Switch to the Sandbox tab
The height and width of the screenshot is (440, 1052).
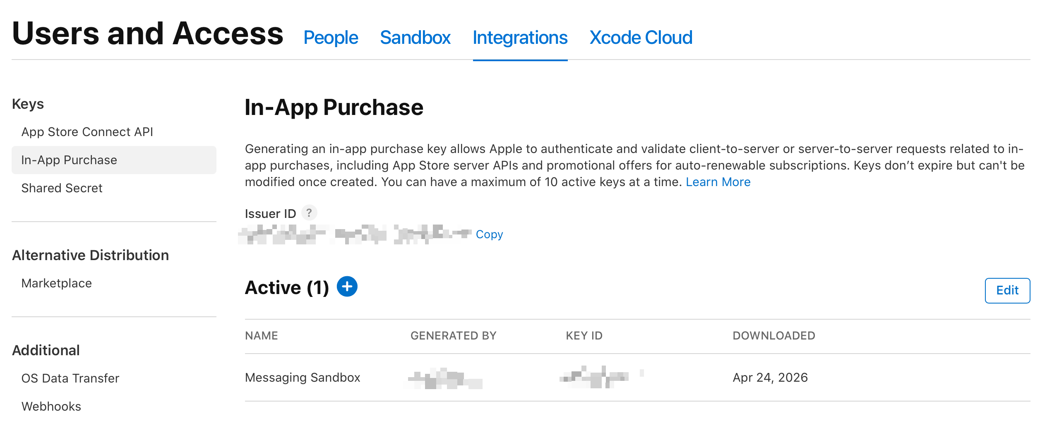415,38
